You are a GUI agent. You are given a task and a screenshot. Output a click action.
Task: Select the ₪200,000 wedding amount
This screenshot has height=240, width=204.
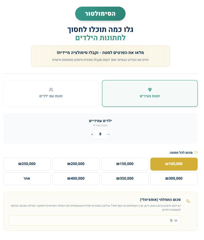click(x=76, y=164)
